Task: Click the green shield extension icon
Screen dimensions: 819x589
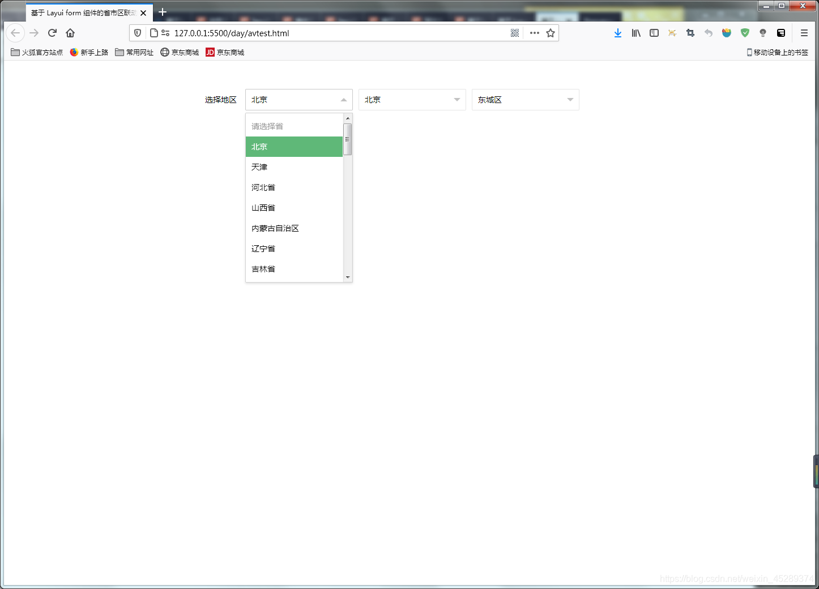Action: 745,33
